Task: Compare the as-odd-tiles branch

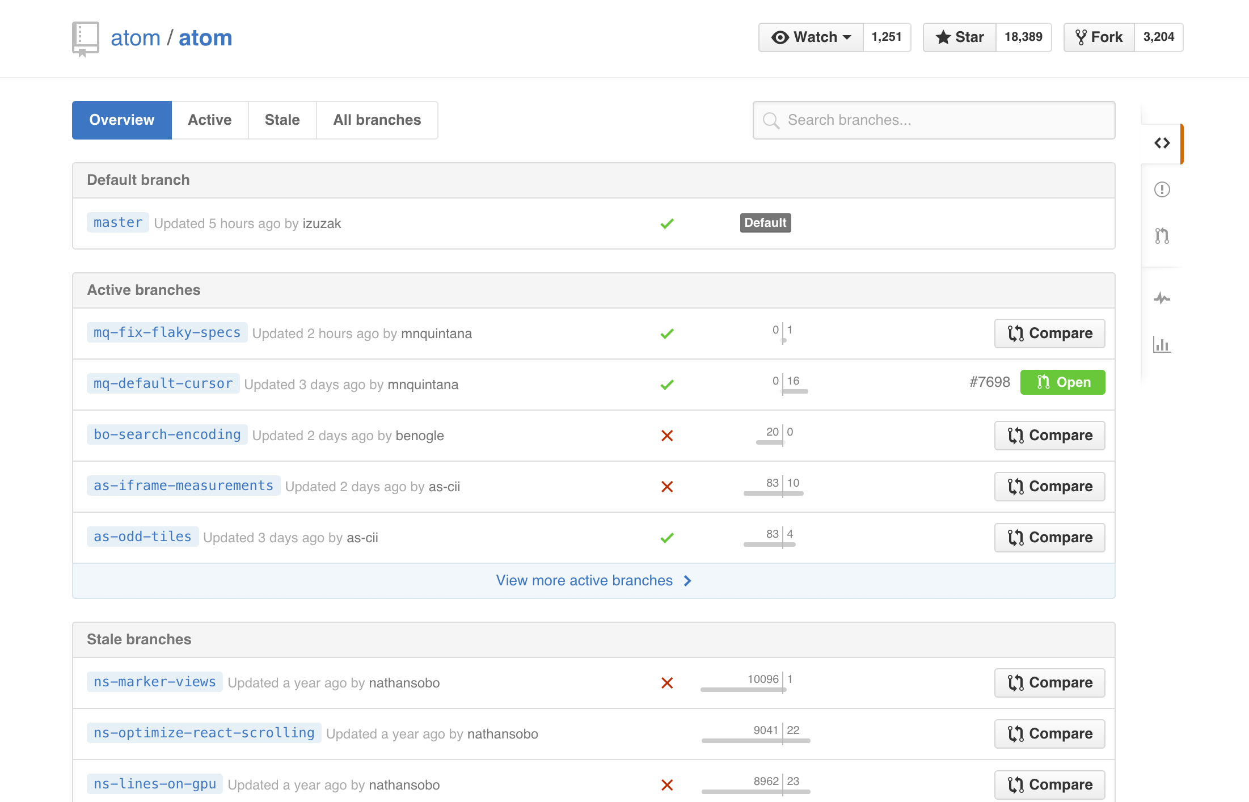Action: pyautogui.click(x=1050, y=538)
